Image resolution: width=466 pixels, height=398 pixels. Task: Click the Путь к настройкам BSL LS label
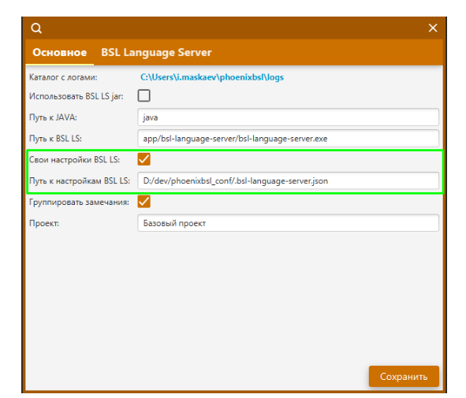click(80, 181)
